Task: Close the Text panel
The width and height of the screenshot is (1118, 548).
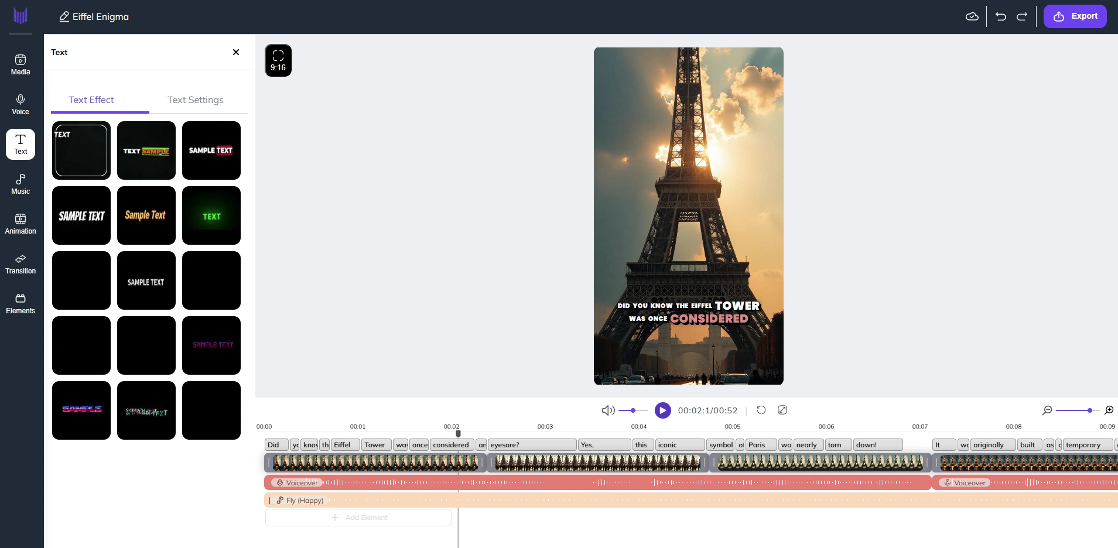Action: click(236, 52)
